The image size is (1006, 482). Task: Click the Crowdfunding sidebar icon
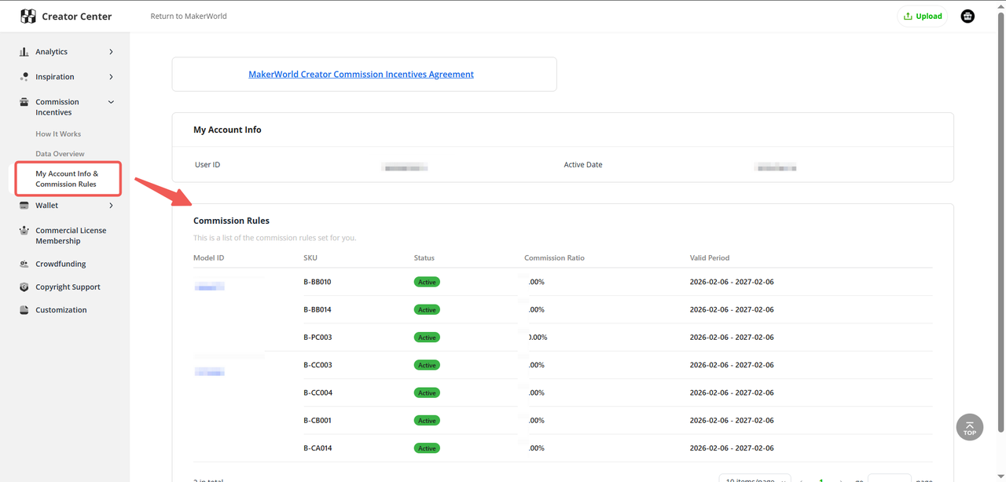click(x=24, y=265)
